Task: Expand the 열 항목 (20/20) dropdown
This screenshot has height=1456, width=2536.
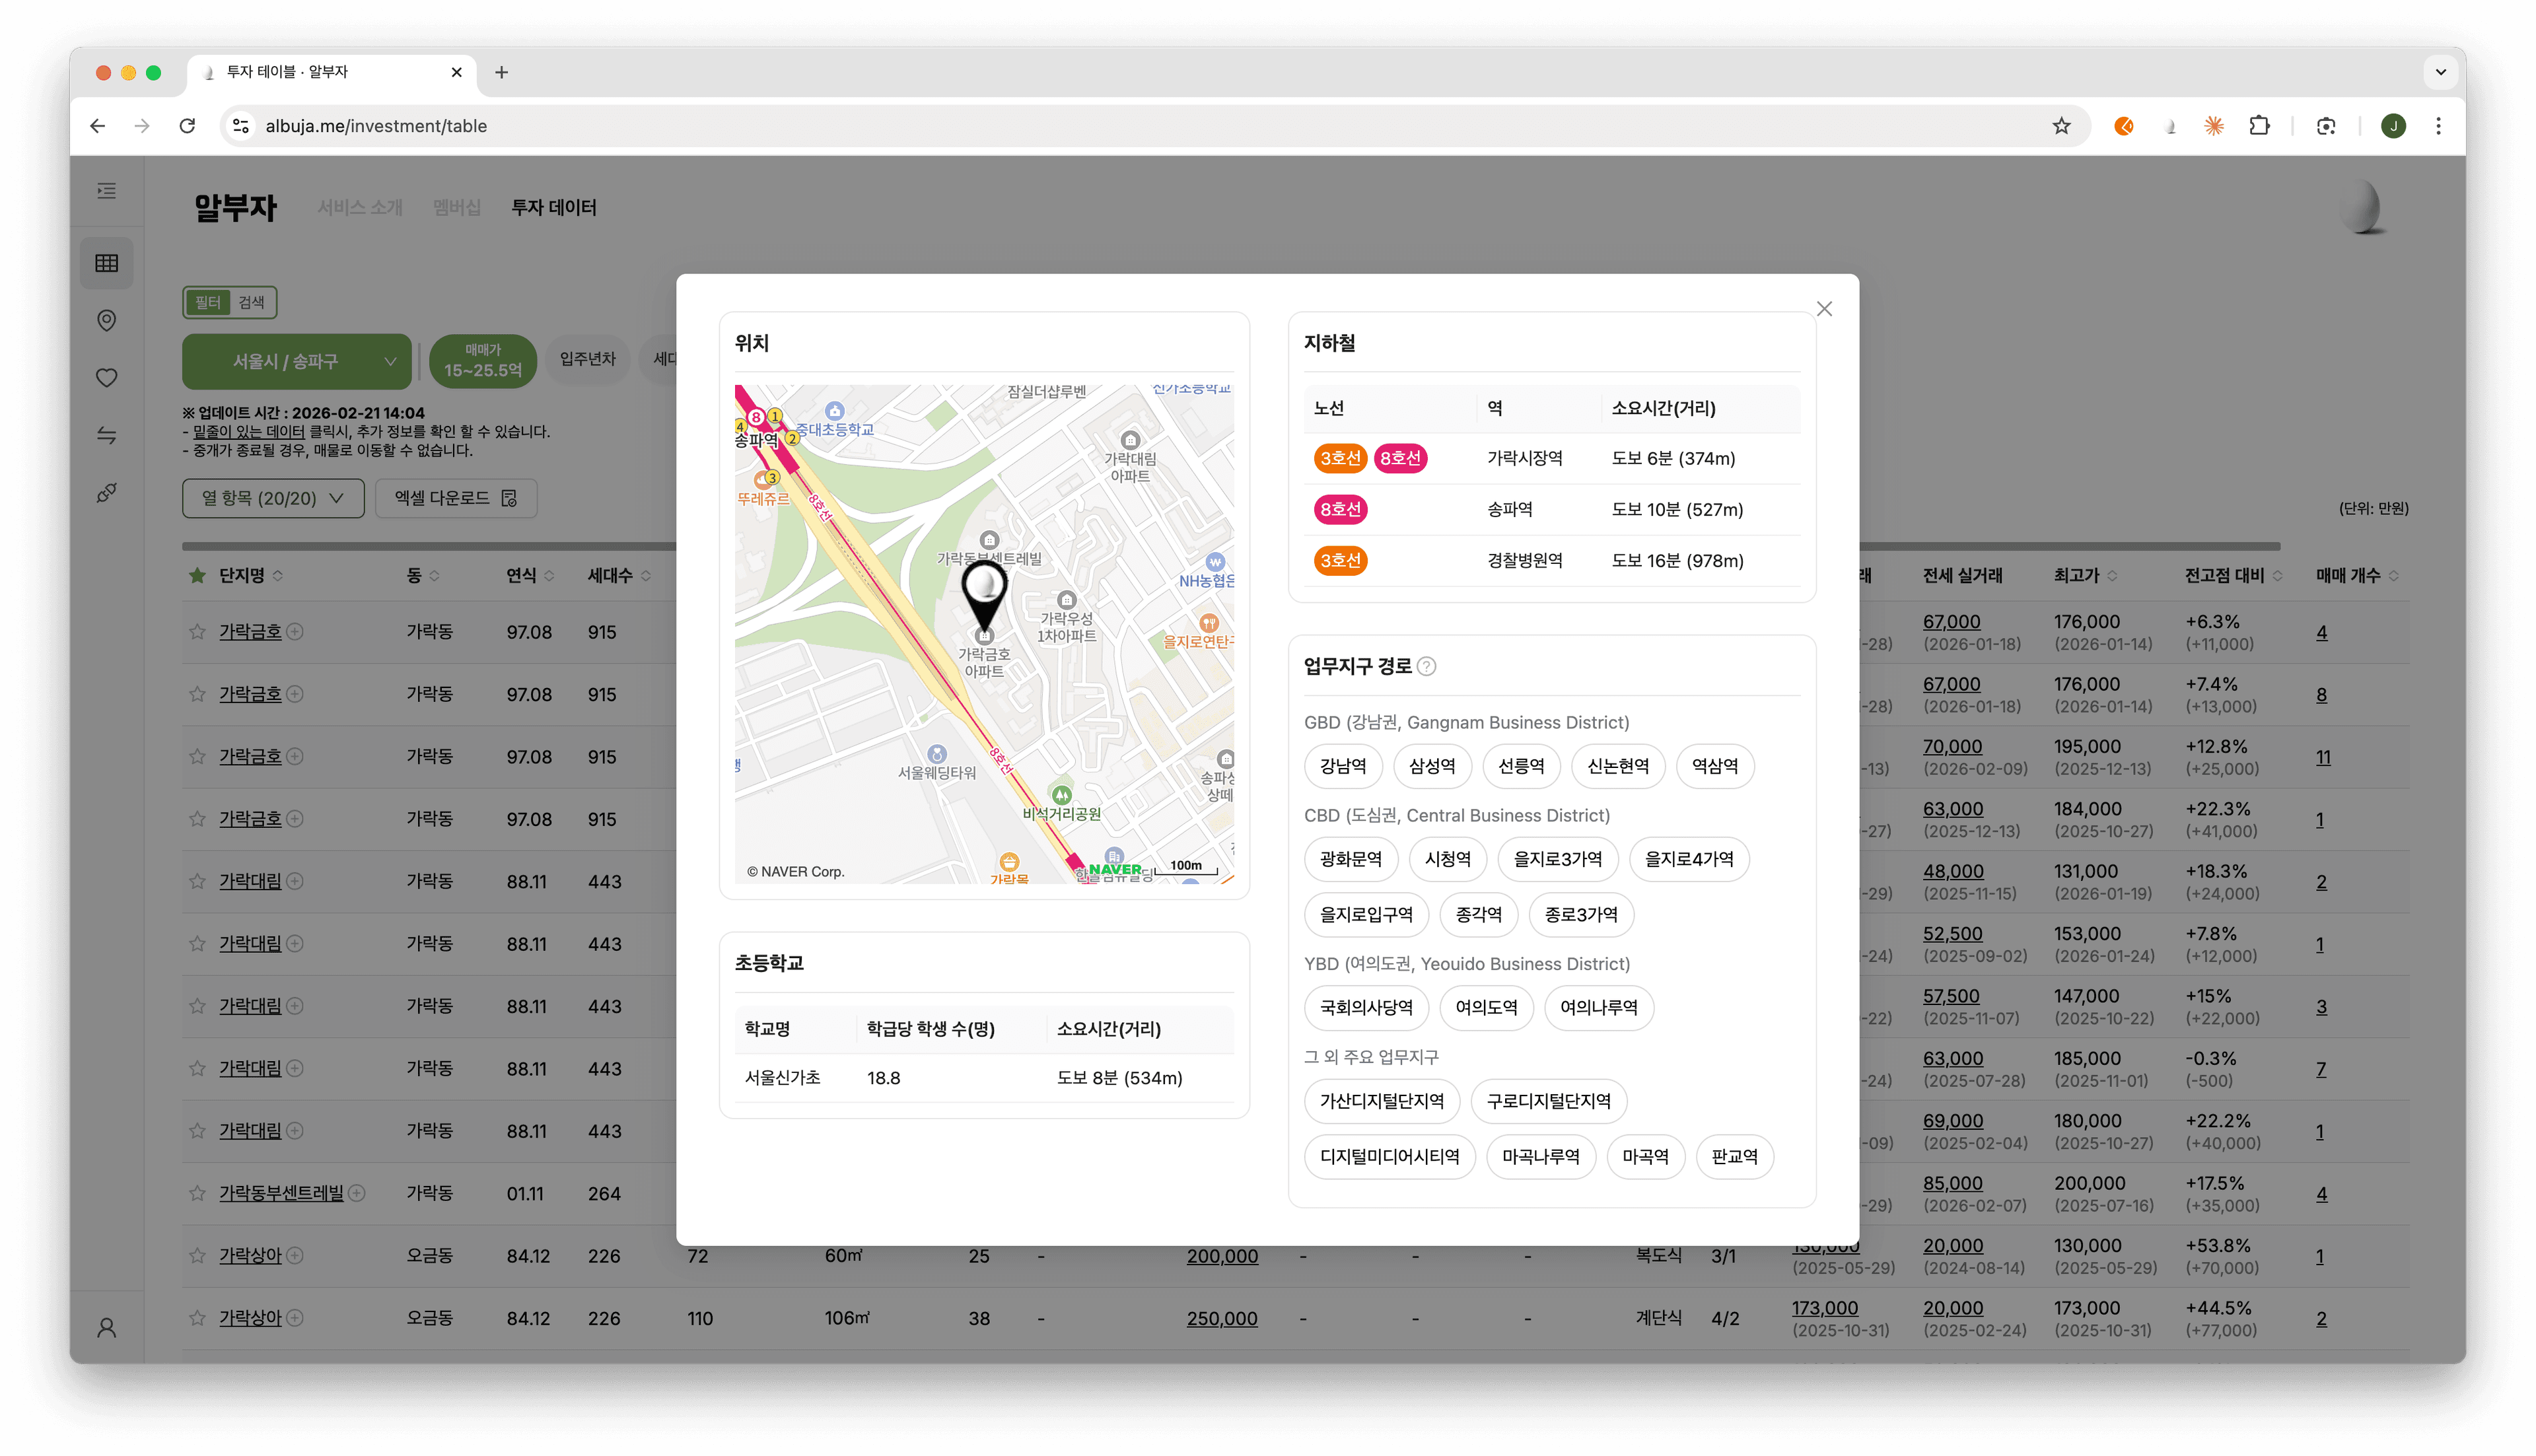Action: click(x=273, y=498)
